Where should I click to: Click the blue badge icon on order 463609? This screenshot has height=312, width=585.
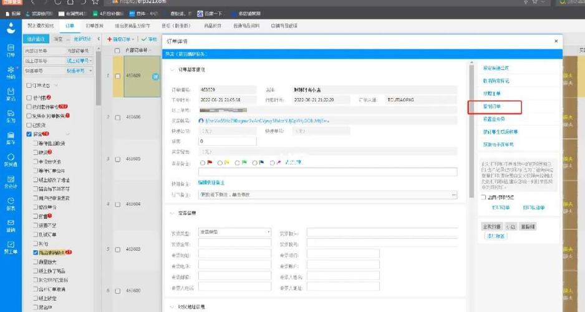point(155,77)
